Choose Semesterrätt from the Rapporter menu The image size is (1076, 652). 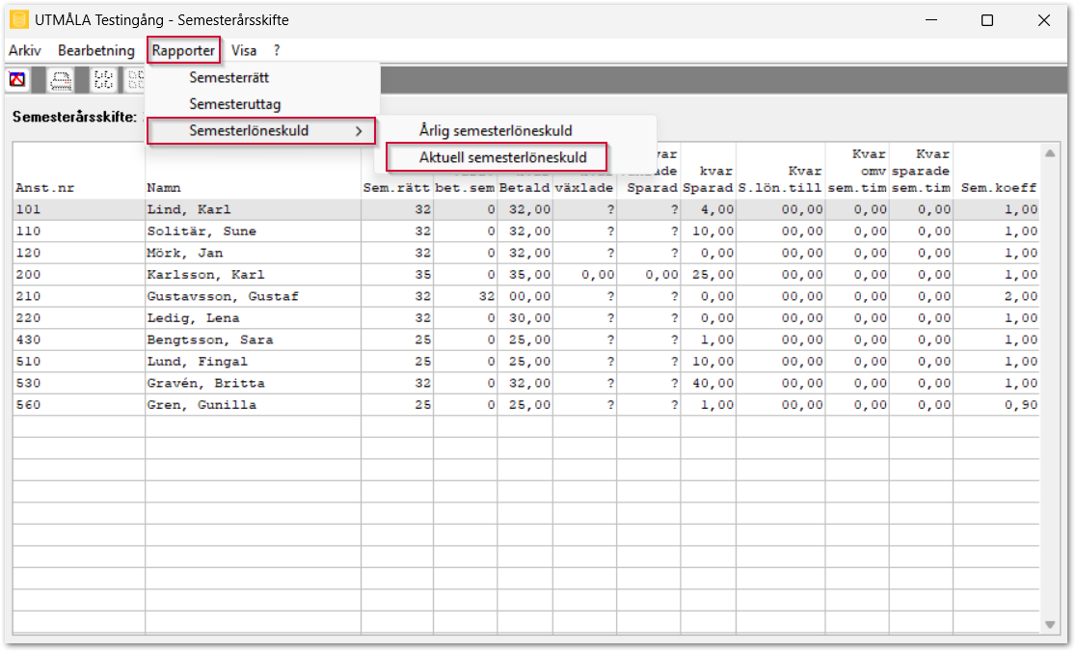[x=229, y=77]
